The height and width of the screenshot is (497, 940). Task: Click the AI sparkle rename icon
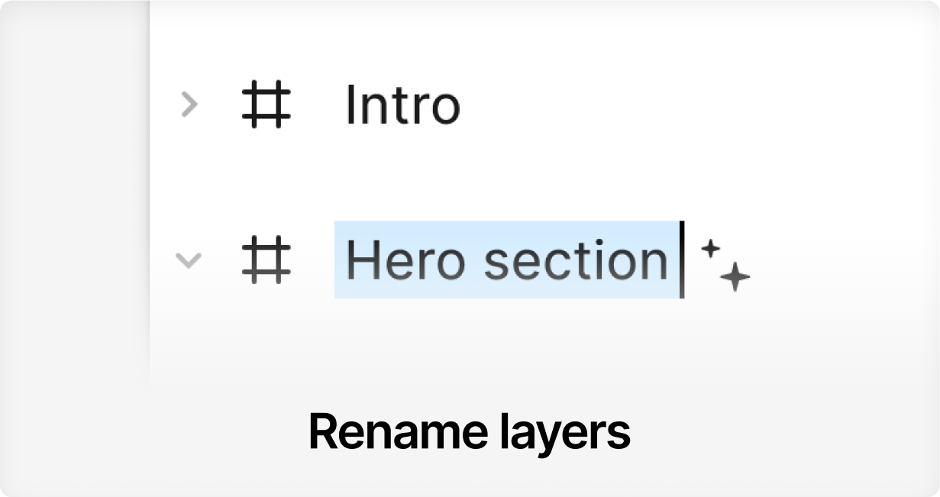click(725, 264)
